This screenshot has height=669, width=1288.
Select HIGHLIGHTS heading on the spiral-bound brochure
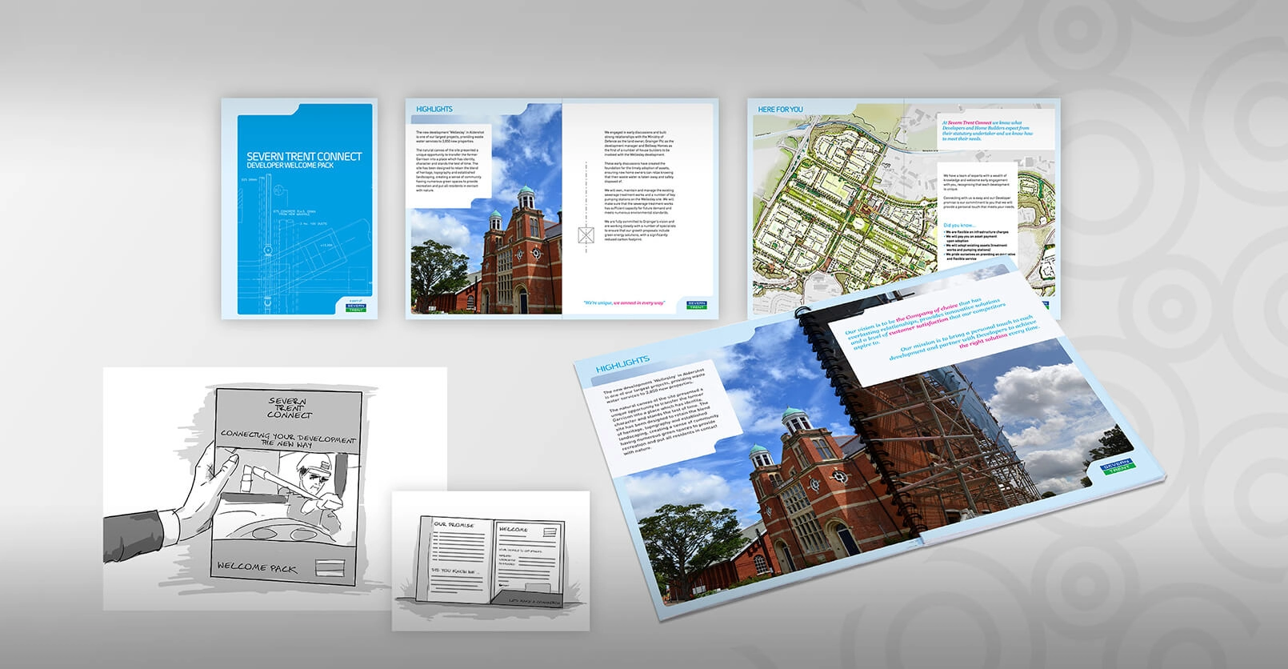coord(622,364)
